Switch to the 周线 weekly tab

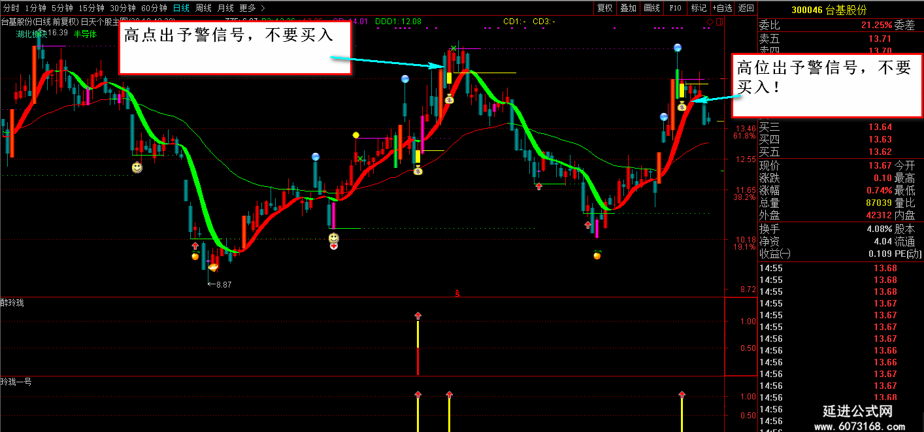203,8
